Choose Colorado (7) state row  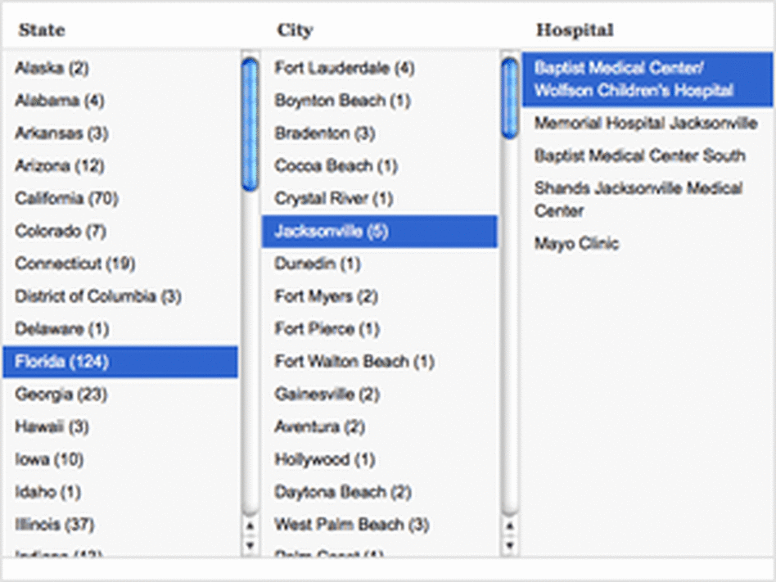coord(120,231)
